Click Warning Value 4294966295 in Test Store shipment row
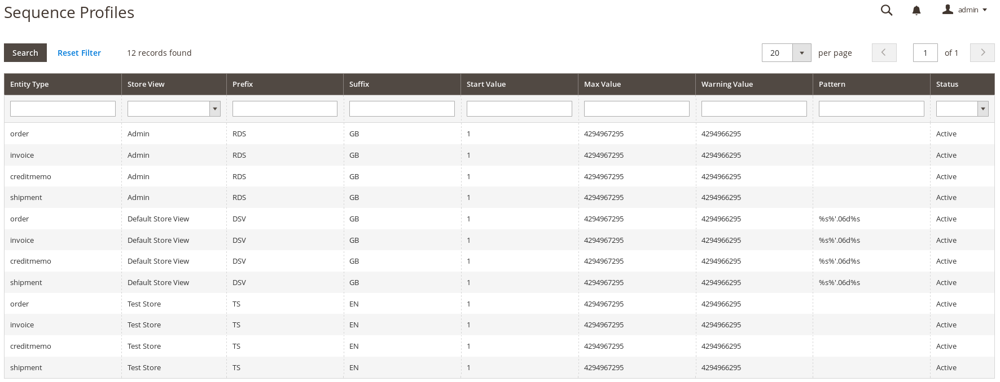The image size is (1000, 382). (x=721, y=368)
